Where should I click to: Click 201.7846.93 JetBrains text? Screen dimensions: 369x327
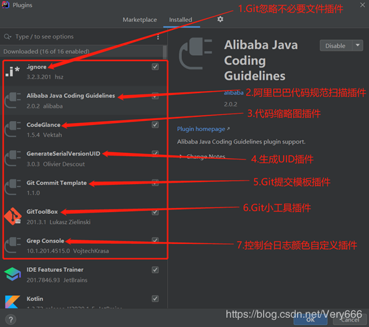click(57, 280)
